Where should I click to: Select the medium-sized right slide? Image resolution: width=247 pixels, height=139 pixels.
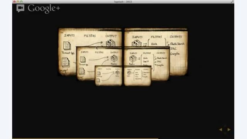click(161, 64)
